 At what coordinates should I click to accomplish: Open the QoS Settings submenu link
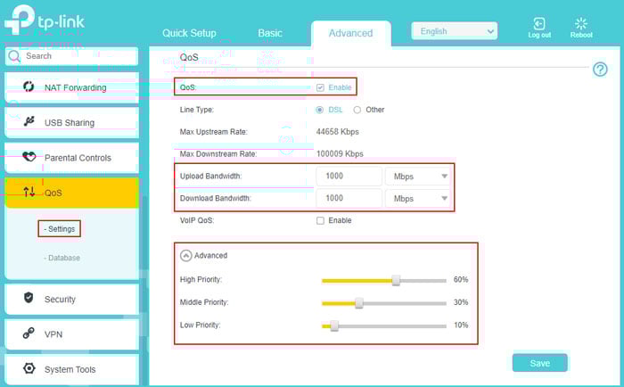60,229
